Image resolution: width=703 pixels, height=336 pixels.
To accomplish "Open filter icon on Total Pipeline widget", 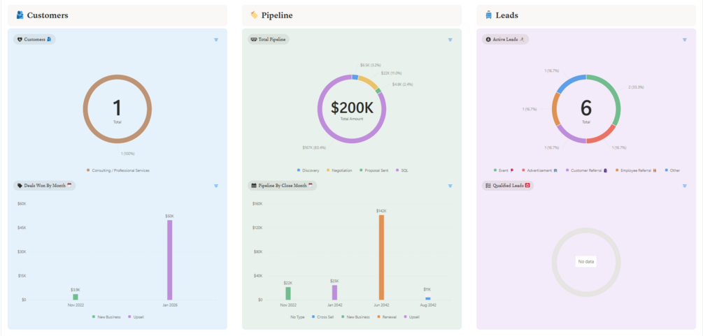I will (450, 40).
